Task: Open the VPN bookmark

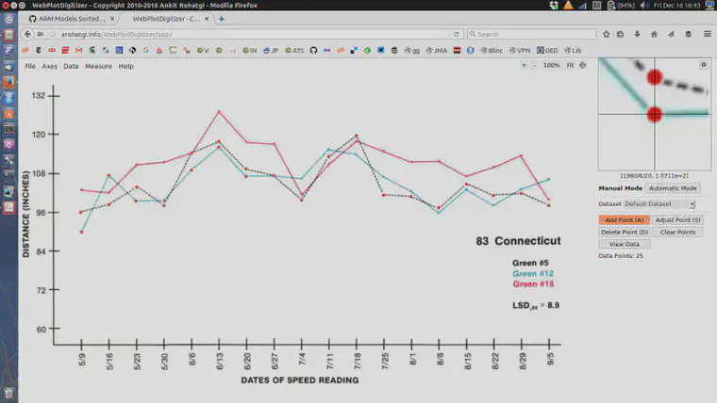Action: pos(520,50)
